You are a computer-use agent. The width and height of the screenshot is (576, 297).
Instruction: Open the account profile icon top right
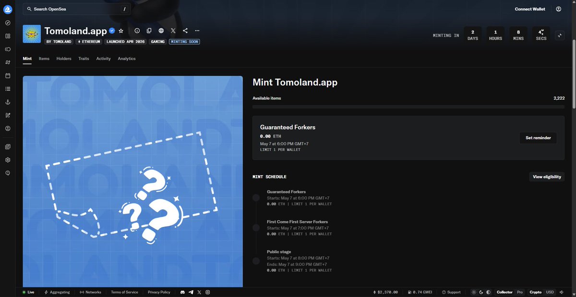coord(558,9)
